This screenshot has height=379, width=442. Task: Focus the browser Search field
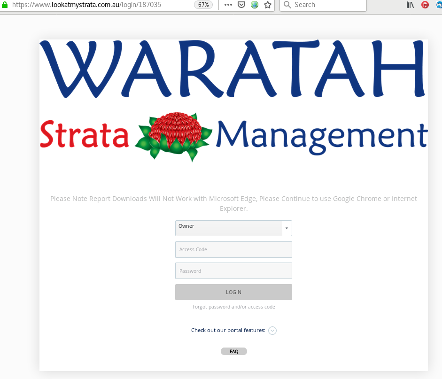(x=323, y=5)
